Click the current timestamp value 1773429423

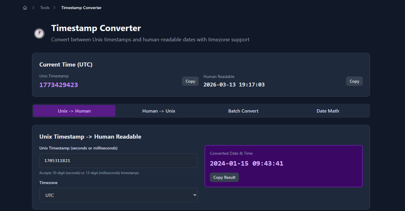59,85
